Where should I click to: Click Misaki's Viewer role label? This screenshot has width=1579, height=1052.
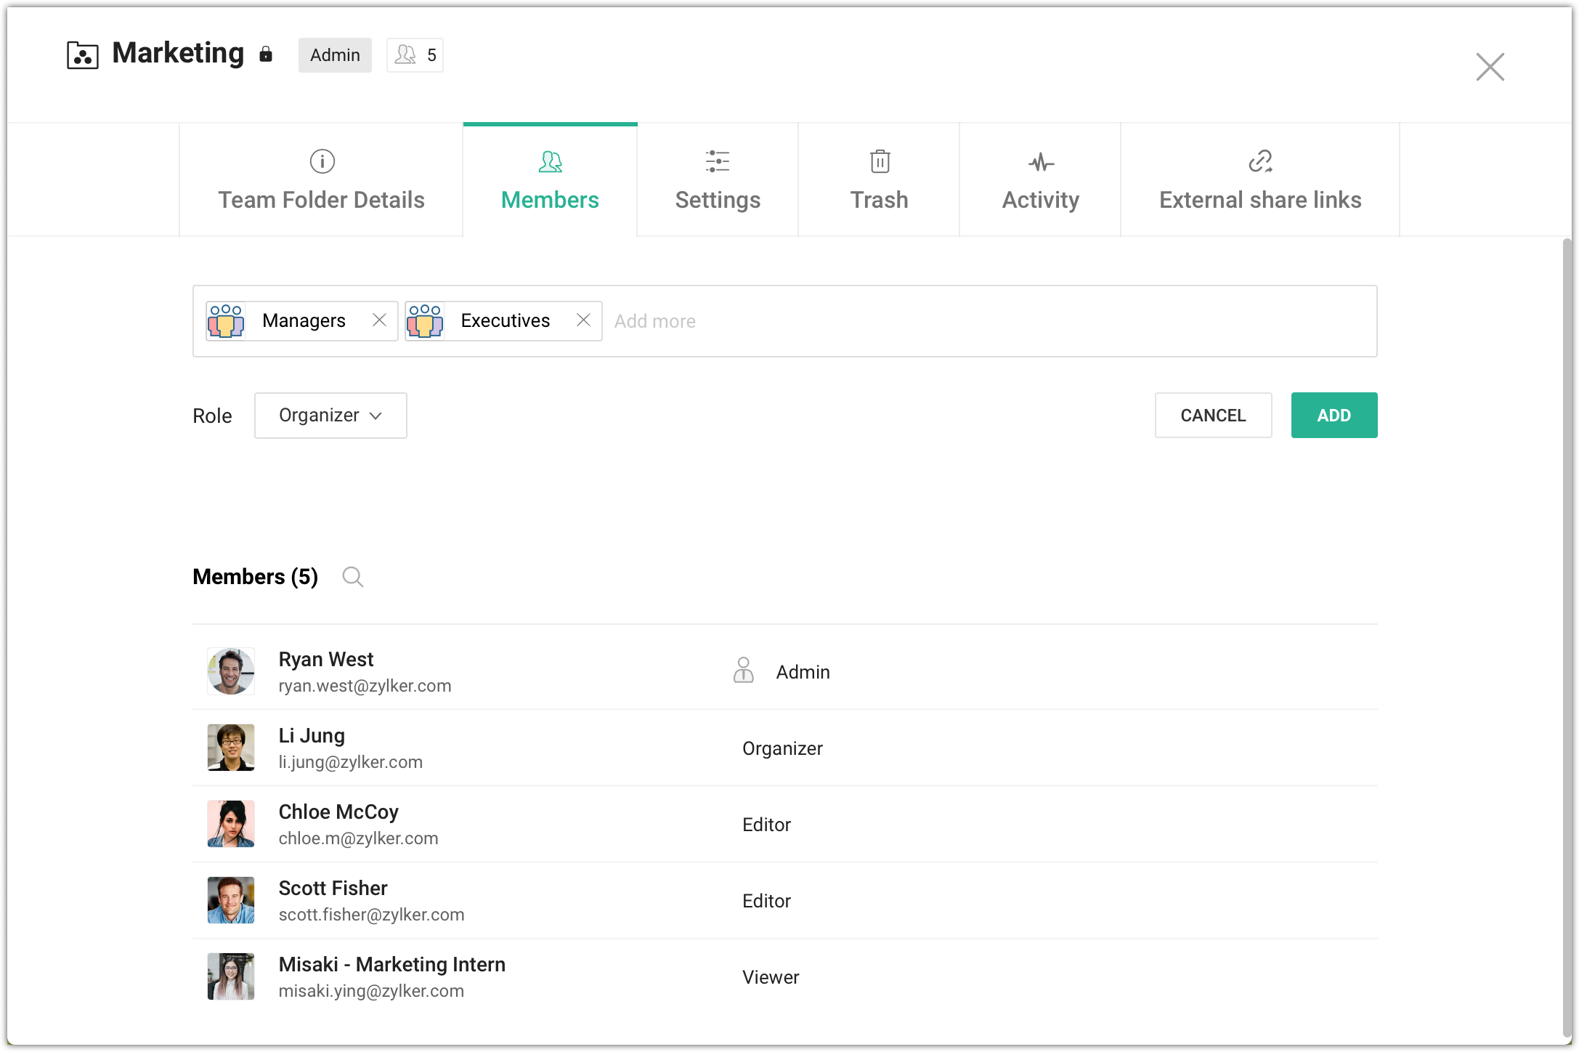[x=771, y=977]
